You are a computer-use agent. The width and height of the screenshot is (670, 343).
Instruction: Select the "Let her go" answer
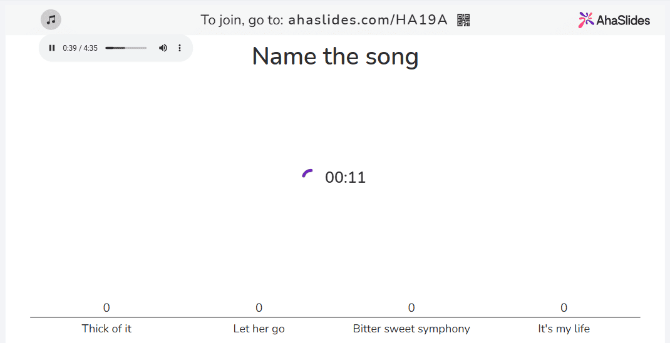pos(259,329)
